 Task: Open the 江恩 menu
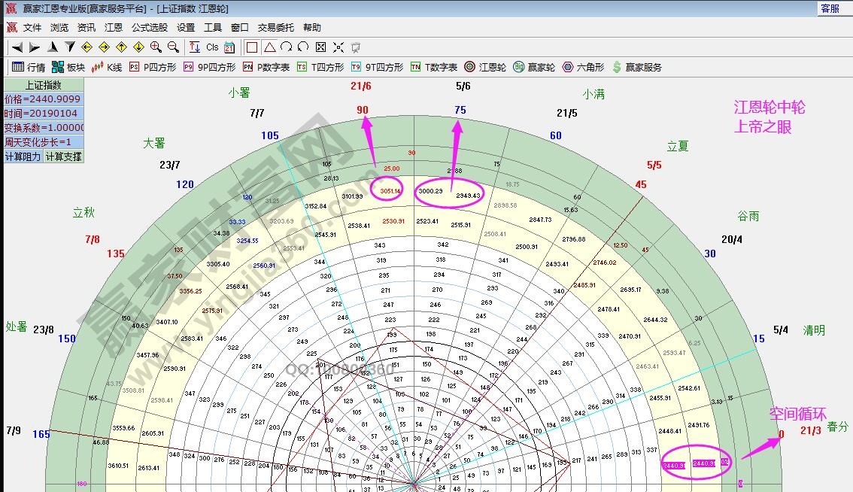tap(114, 27)
